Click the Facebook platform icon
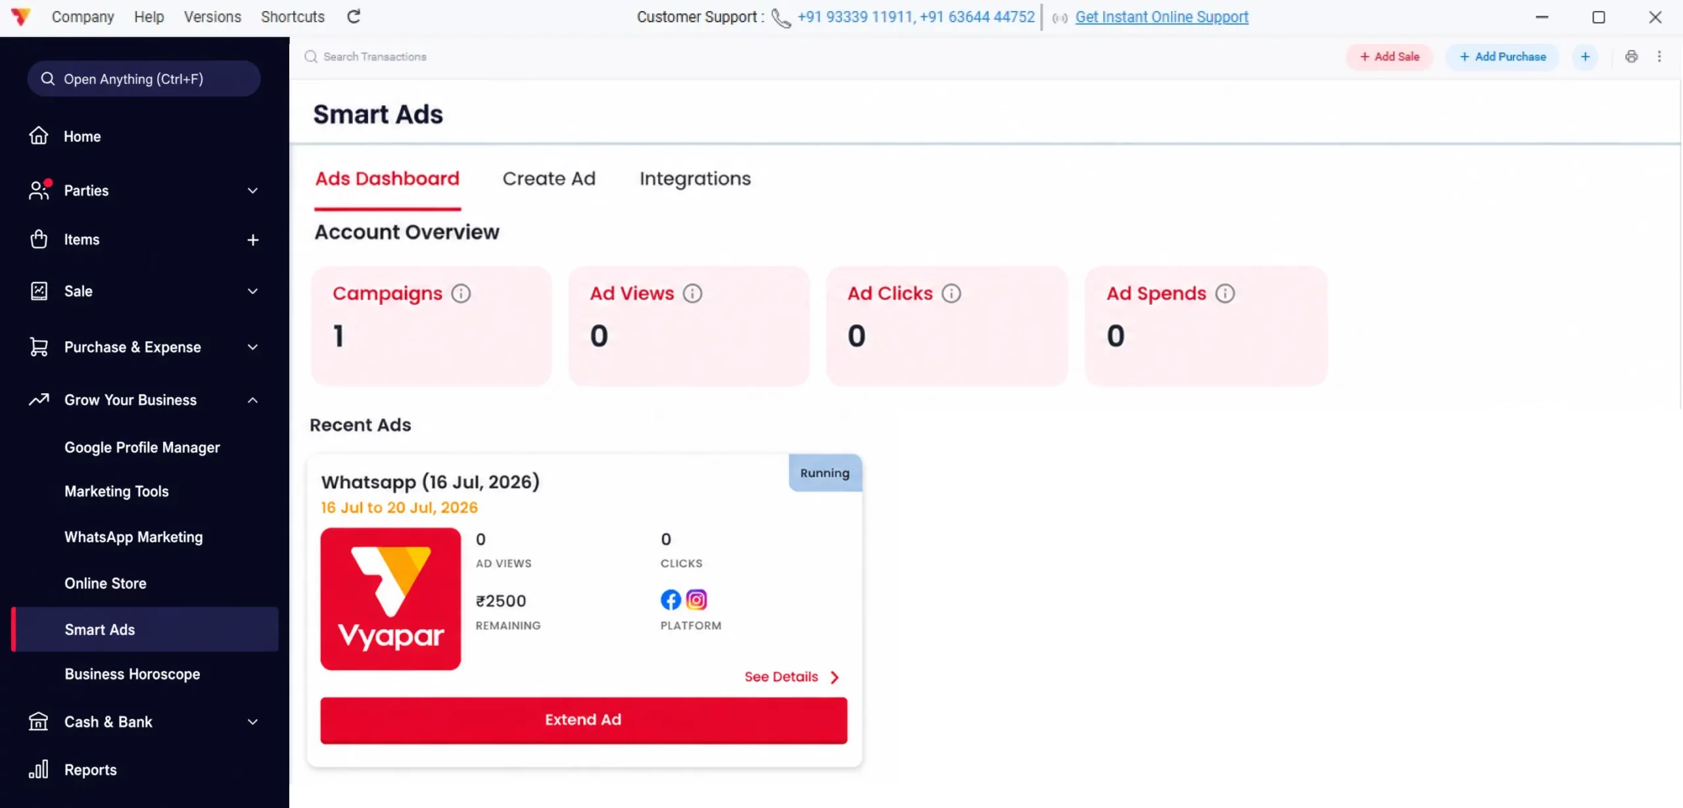This screenshot has width=1683, height=808. (x=671, y=600)
